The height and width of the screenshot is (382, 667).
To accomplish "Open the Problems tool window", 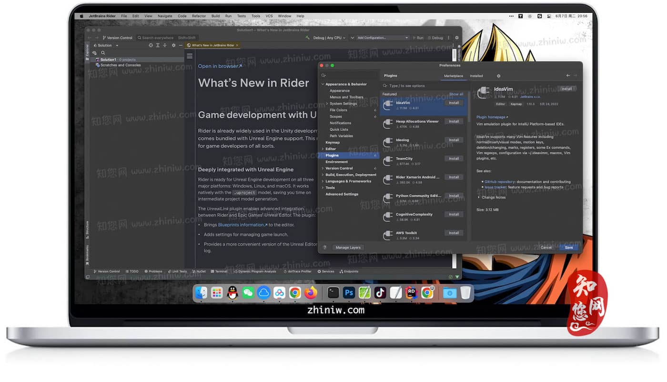I will (153, 271).
